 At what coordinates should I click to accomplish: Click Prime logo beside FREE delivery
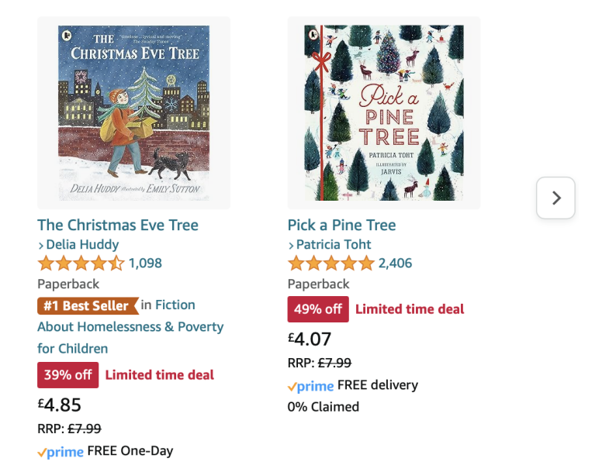[x=310, y=386]
